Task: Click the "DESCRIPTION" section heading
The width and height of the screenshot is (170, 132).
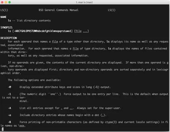Action: pos(9,38)
